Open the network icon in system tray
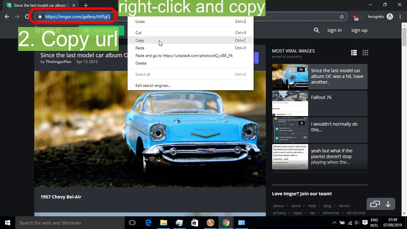Viewport: 407px width, 229px height. pyautogui.click(x=350, y=223)
